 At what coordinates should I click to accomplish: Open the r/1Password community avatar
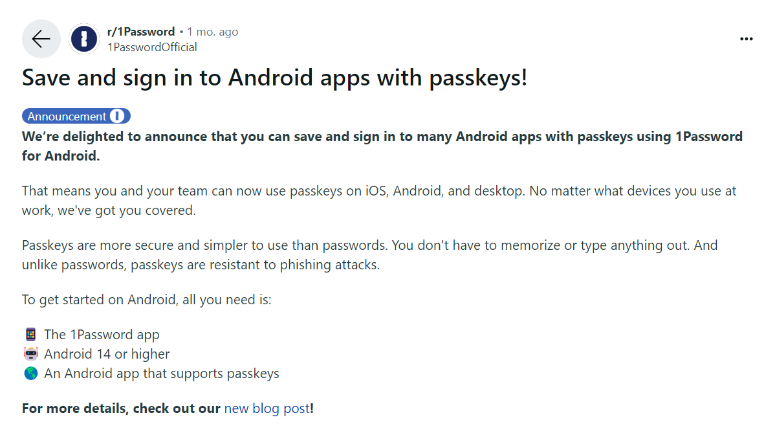[x=84, y=39]
